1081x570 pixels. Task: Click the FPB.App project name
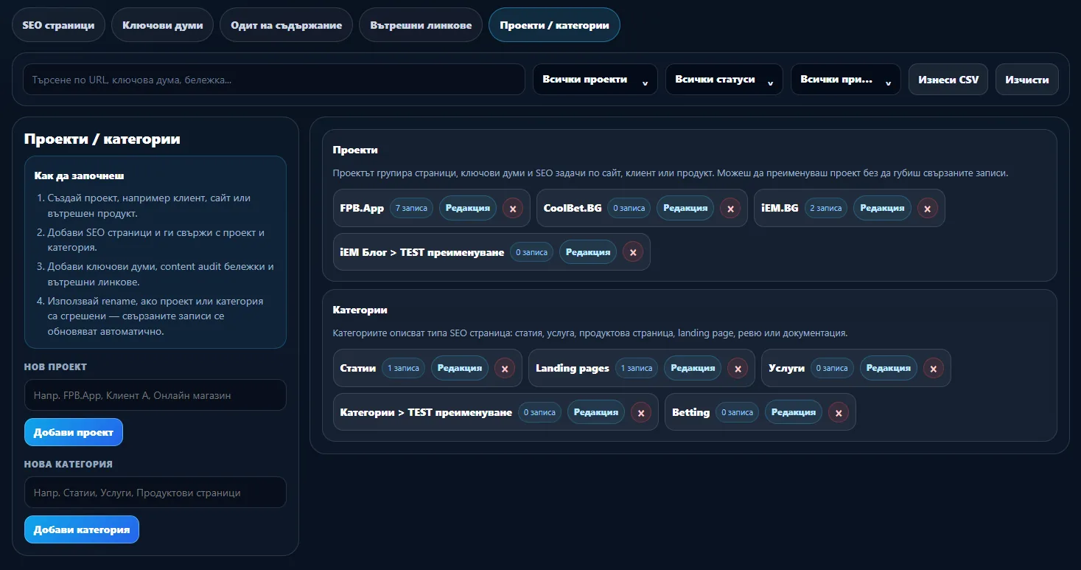pos(362,208)
